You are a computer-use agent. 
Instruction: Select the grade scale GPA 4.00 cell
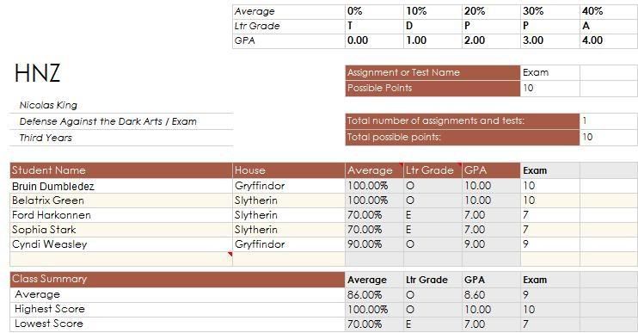[608, 40]
